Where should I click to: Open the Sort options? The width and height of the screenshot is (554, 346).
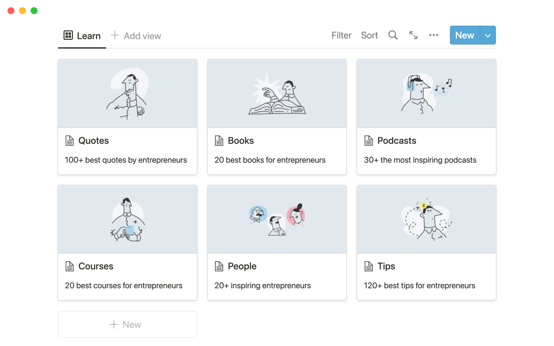tap(369, 35)
